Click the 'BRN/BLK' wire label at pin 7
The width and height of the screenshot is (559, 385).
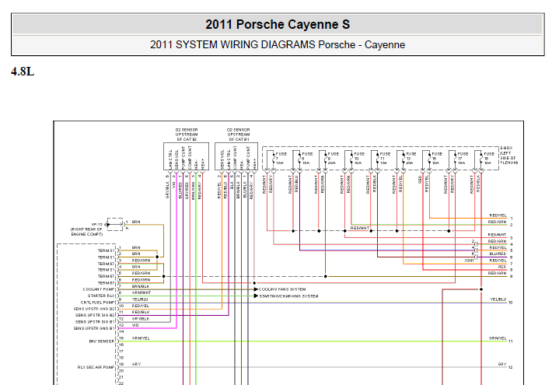tap(141, 286)
